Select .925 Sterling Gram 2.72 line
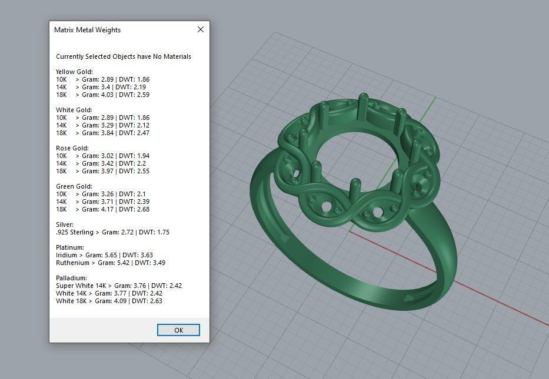 112,232
